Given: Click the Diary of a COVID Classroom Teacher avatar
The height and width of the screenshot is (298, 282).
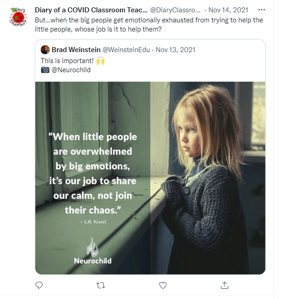Looking at the screenshot, I should click(x=19, y=16).
